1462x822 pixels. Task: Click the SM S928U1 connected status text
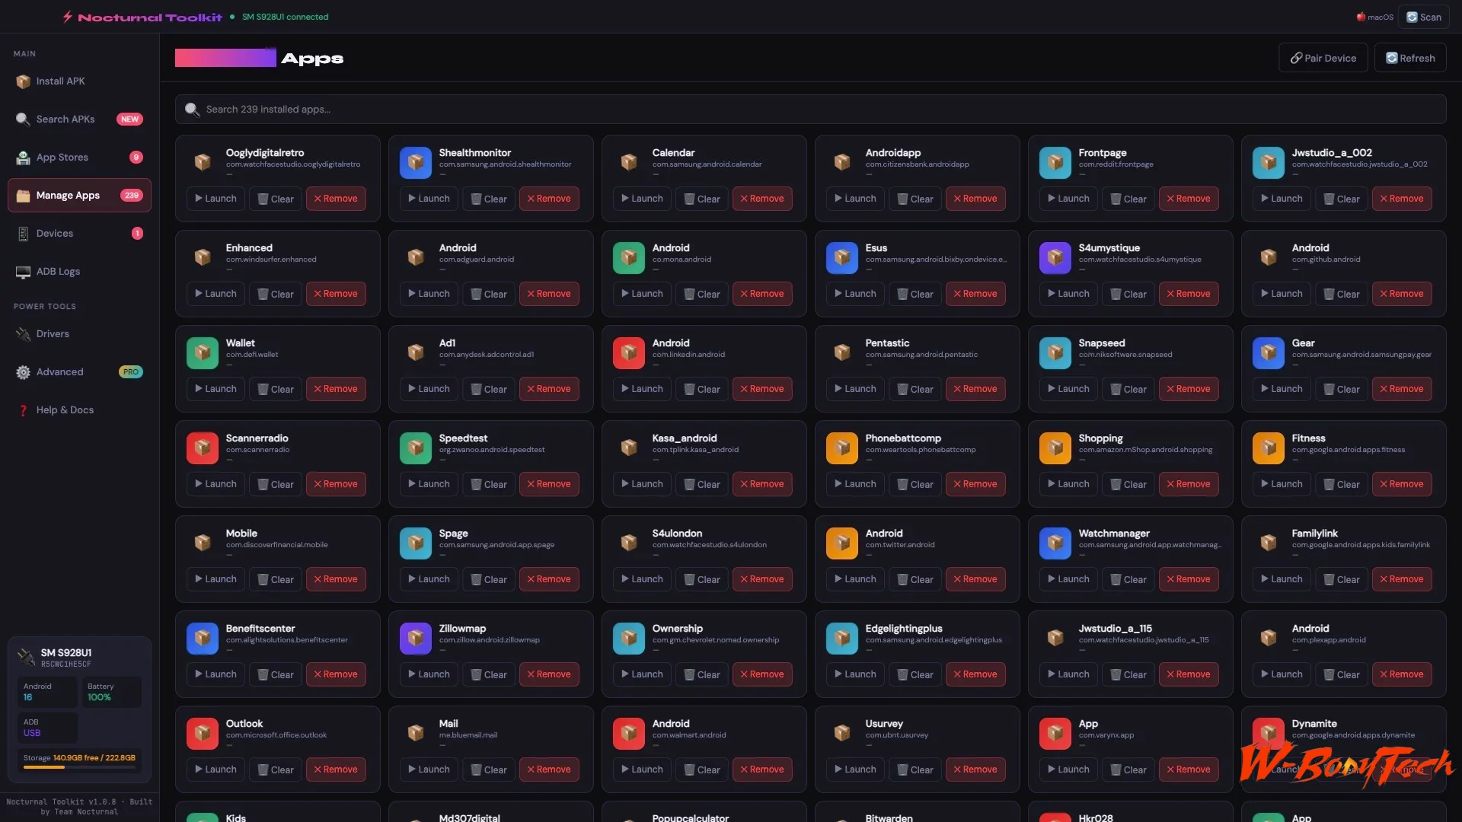[285, 17]
